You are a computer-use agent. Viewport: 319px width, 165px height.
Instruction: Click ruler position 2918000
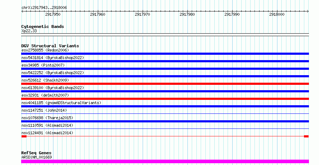click(277, 14)
